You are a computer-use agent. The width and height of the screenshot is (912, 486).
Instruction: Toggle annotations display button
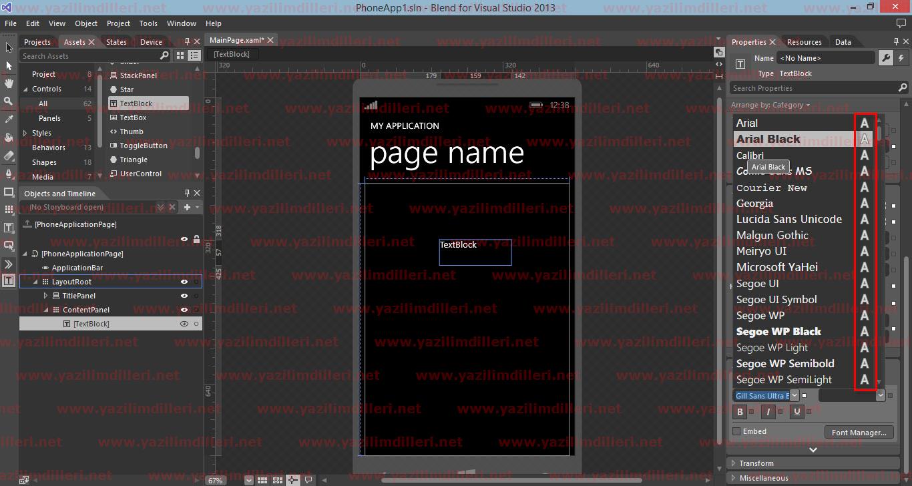pyautogui.click(x=308, y=480)
